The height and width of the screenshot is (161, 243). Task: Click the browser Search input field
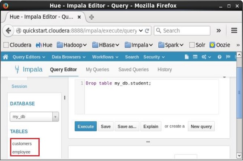tap(182, 30)
